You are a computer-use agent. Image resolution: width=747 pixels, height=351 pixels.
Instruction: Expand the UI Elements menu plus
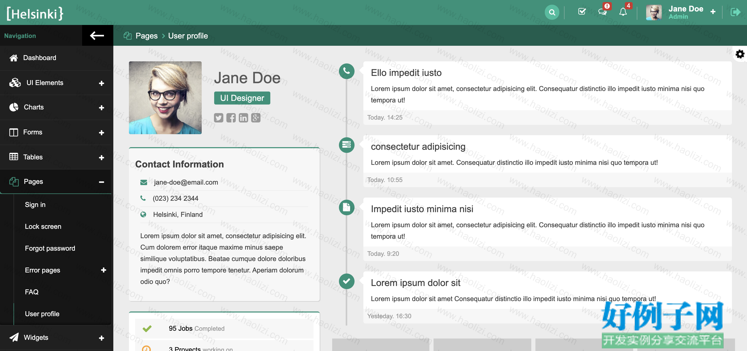(x=101, y=83)
